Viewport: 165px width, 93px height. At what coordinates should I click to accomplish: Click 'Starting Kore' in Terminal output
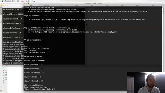(30, 50)
